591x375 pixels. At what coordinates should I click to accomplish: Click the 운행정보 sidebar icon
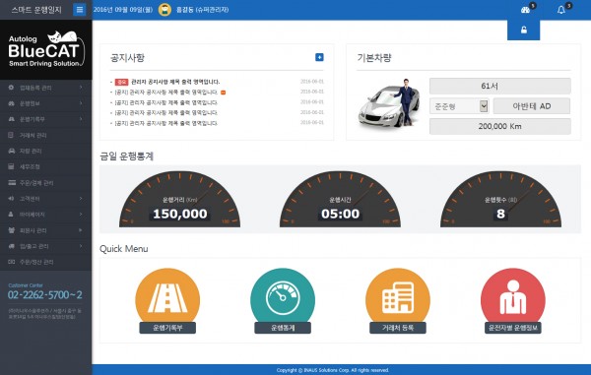click(x=11, y=103)
